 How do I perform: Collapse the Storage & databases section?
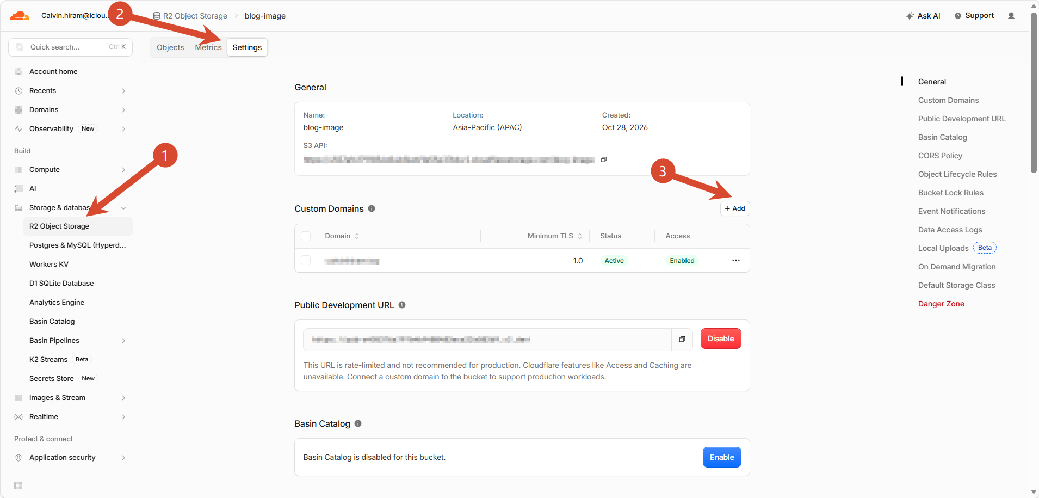[124, 208]
